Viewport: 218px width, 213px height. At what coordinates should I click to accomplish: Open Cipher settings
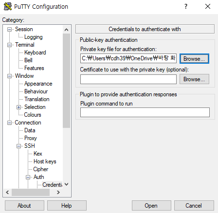coord(41,169)
